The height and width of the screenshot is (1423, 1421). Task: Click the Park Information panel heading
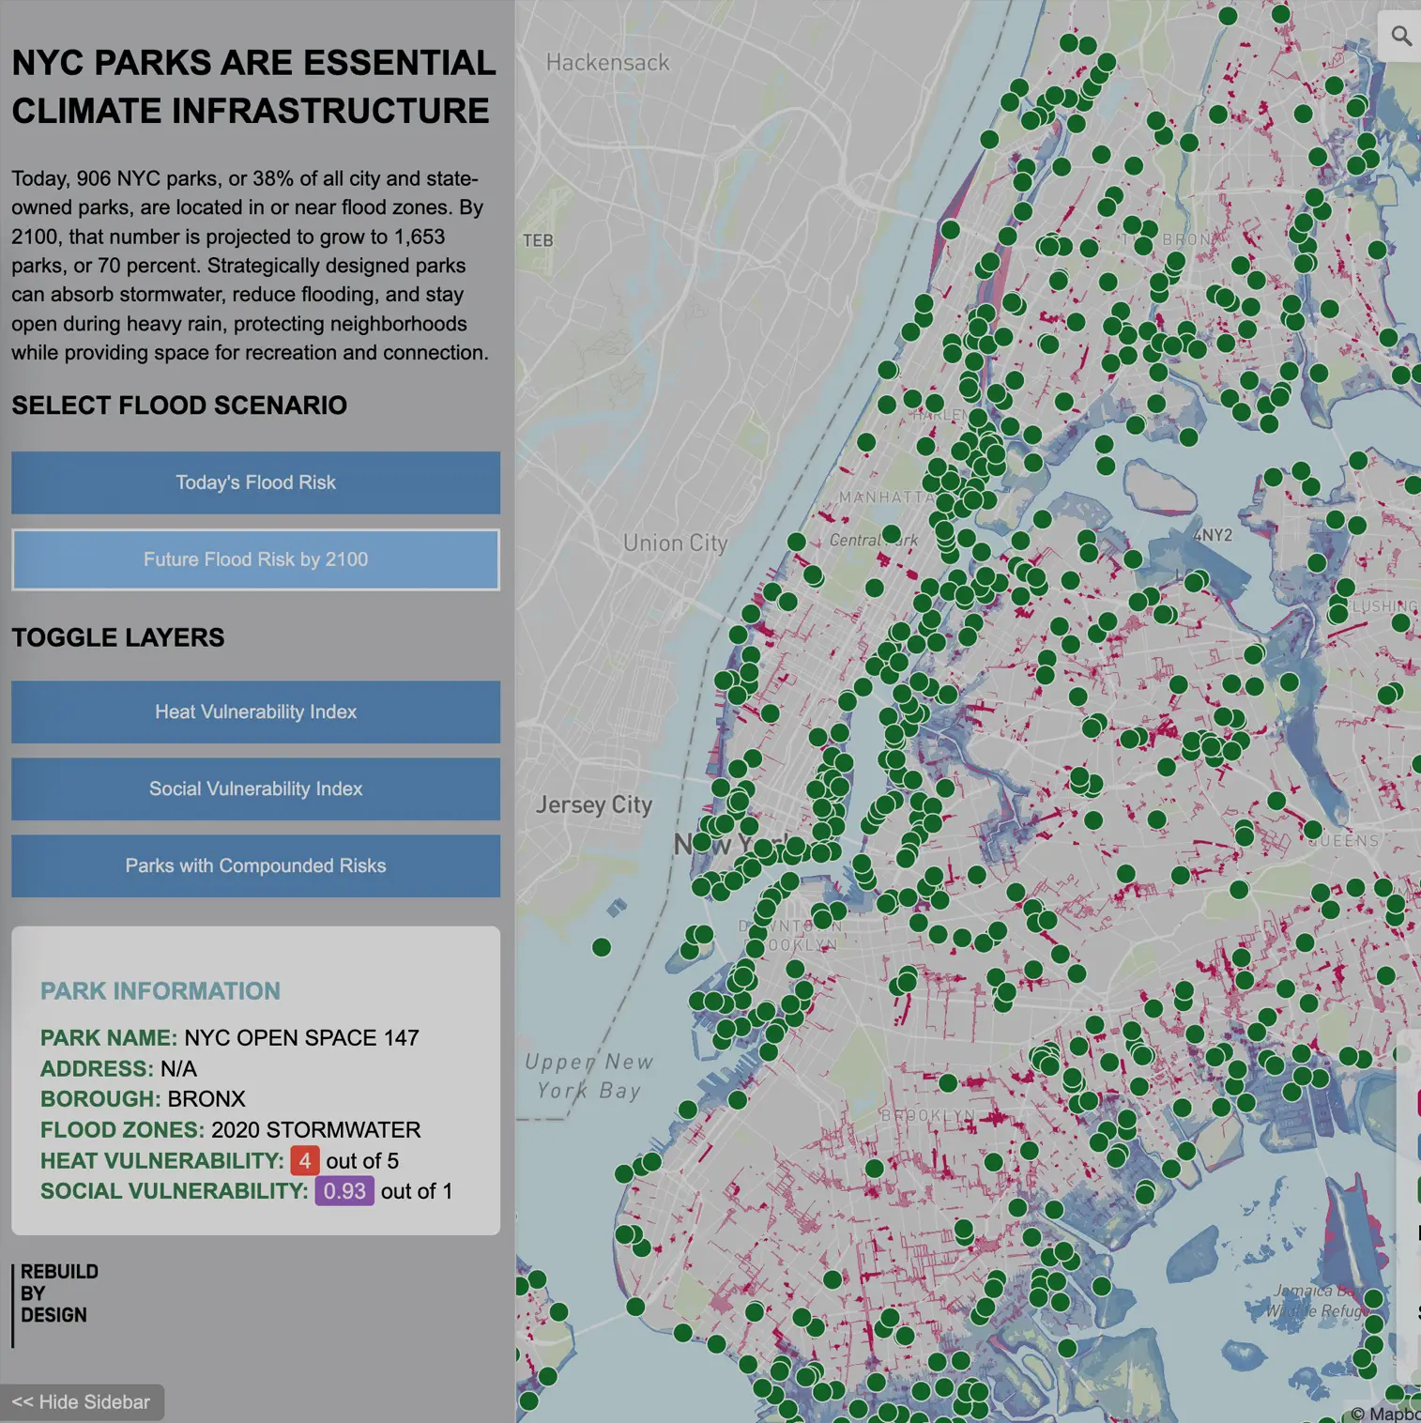click(x=160, y=991)
